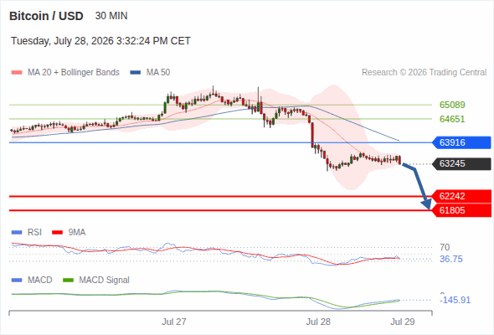The image size is (494, 335).
Task: Click the MA 20 + Bollinger Bands pink swatch
Action: coord(17,73)
